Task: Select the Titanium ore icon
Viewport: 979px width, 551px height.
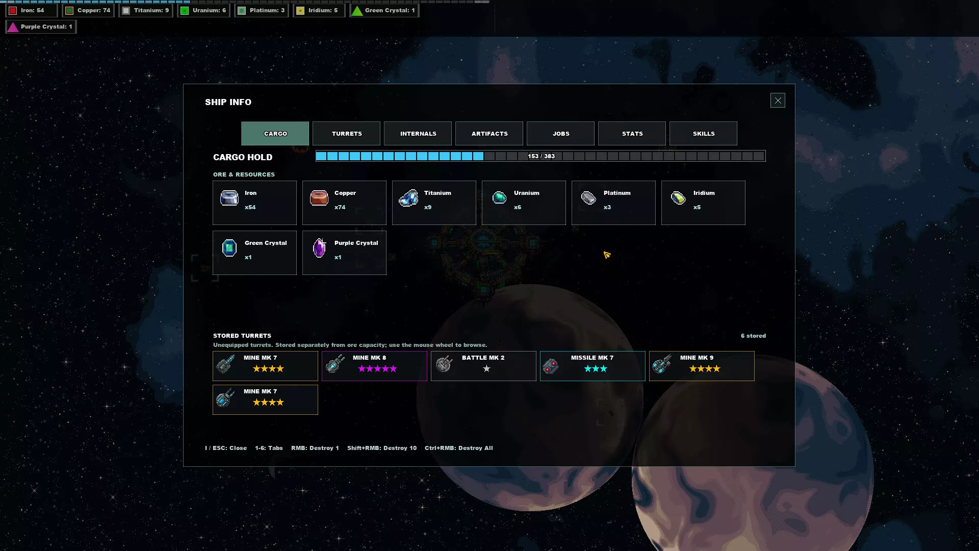Action: [408, 198]
